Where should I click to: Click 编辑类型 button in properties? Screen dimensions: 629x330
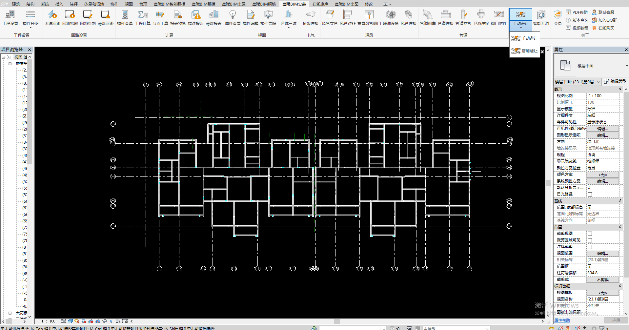[x=615, y=81]
